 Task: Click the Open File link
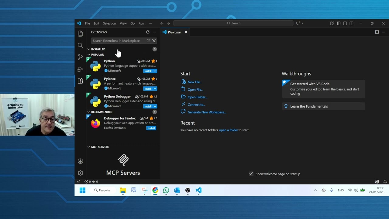(x=195, y=89)
